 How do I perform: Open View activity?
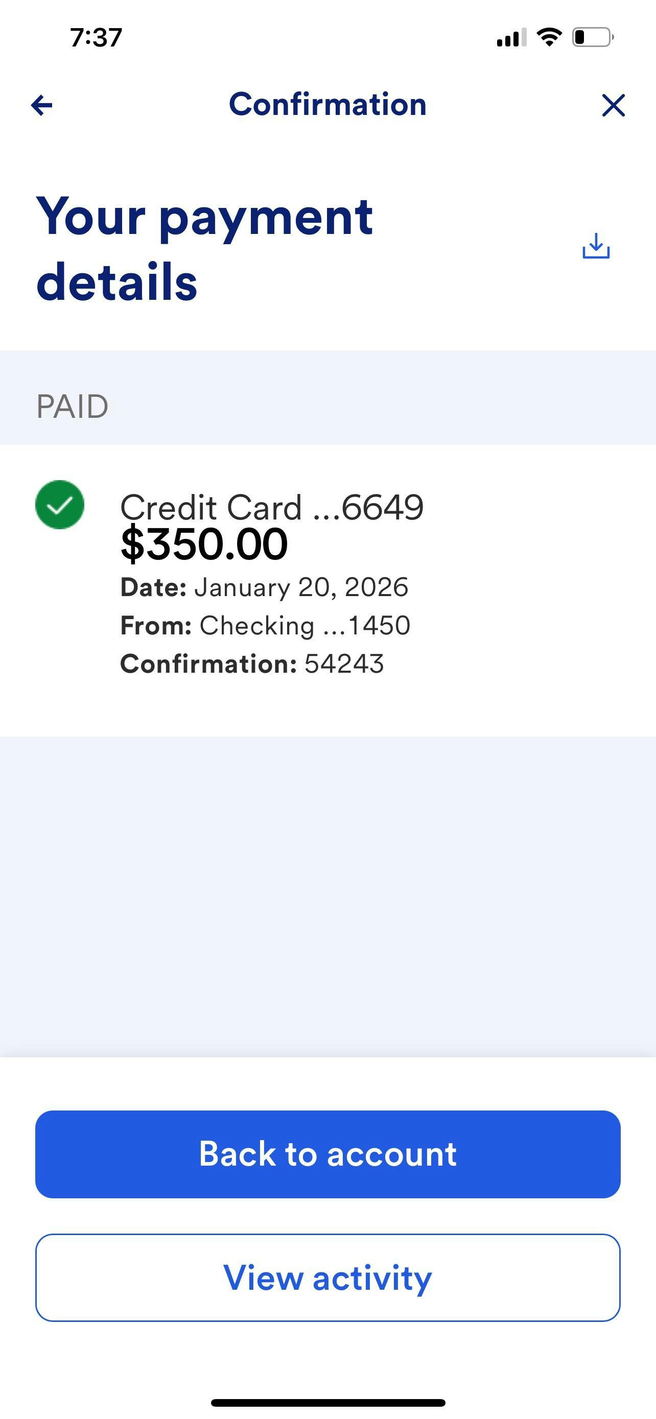click(x=327, y=1278)
